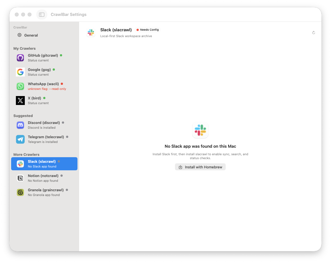Close the CrawlBar Settings window
The image size is (331, 263).
17,15
